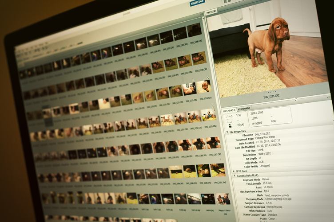Select thumbnail IMG_1208.CR2 in top row

tap(193, 30)
